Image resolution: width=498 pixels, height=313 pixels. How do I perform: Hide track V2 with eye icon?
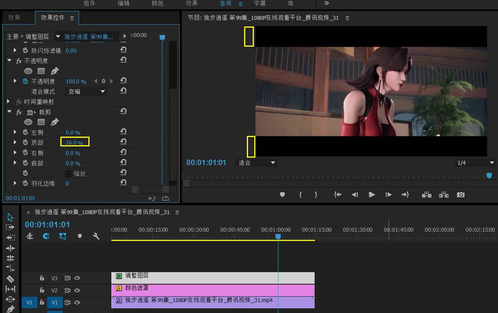[x=77, y=290]
